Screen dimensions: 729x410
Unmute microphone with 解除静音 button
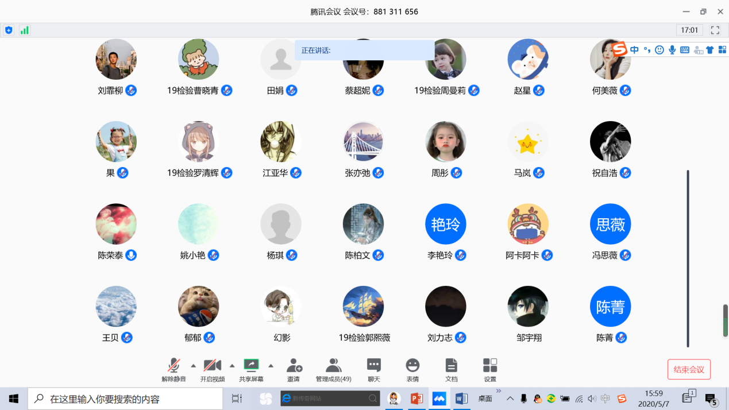point(173,369)
